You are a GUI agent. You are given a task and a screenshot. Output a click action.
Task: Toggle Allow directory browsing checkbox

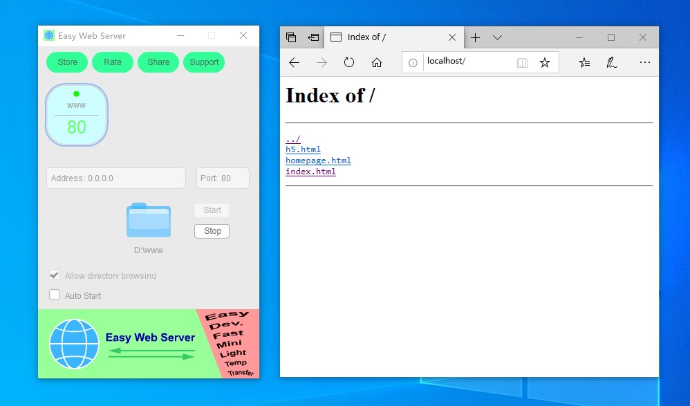(x=55, y=275)
